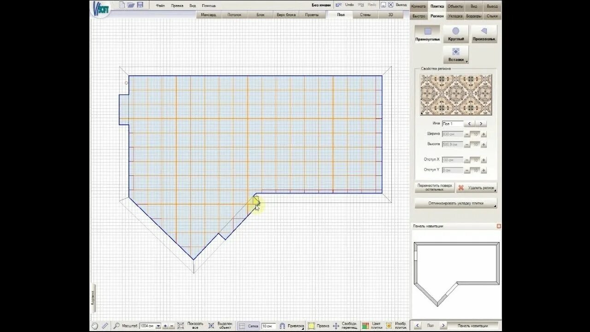Switch to the Стены tab
The width and height of the screenshot is (590, 332).
(365, 15)
